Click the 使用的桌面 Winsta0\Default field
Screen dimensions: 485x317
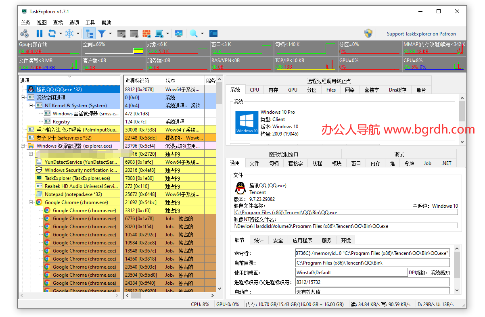coord(351,273)
